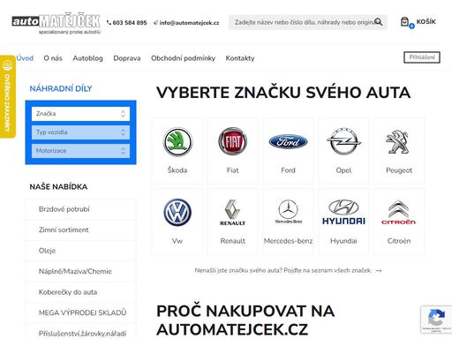Image resolution: width=452 pixels, height=339 pixels.
Task: Click the Hyundai text label
Action: [343, 241]
